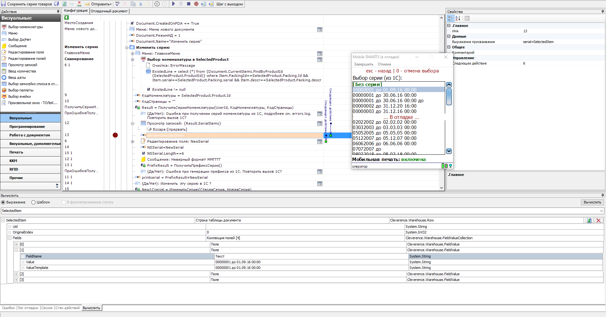Click the green refresh icon in the 'Вычислить' results header
Image resolution: width=606 pixels, height=317 pixels.
(x=589, y=221)
